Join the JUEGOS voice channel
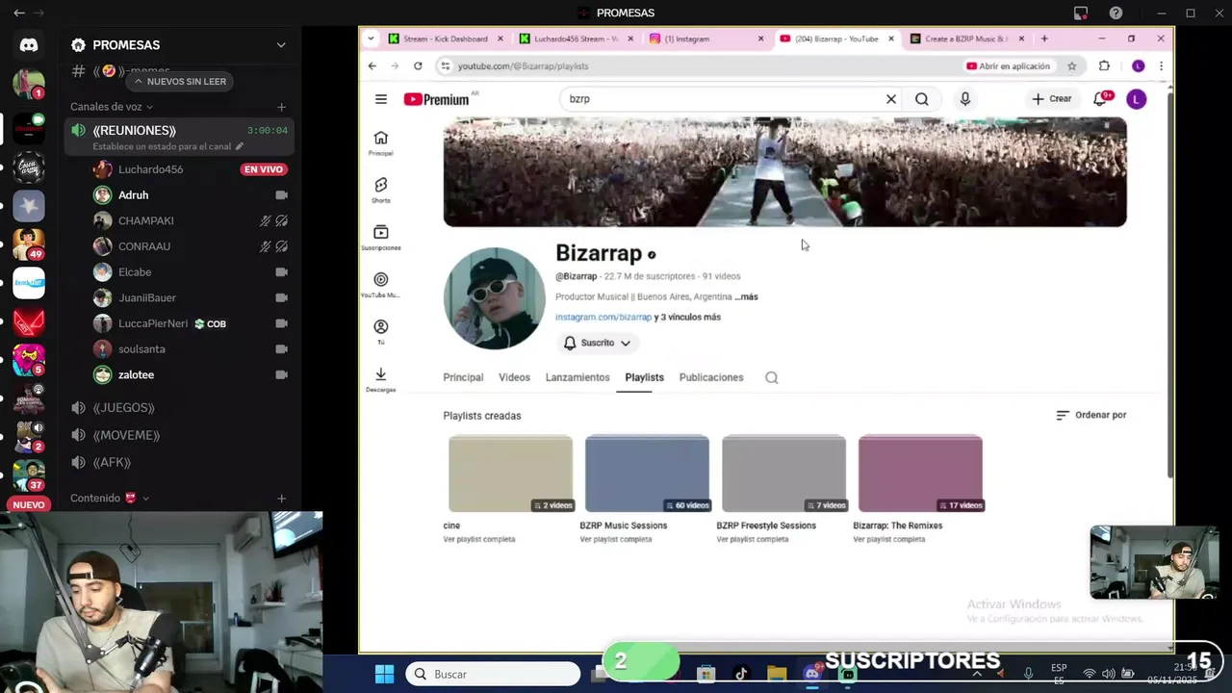The height and width of the screenshot is (693, 1232). tap(179, 408)
